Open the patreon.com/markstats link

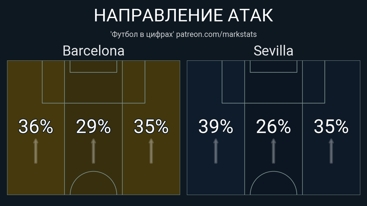pyautogui.click(x=217, y=34)
